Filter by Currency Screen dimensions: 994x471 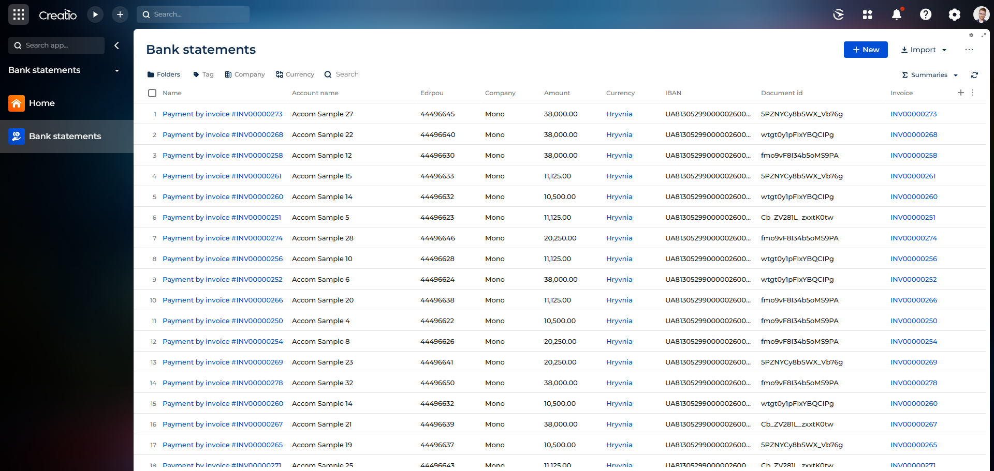(295, 74)
